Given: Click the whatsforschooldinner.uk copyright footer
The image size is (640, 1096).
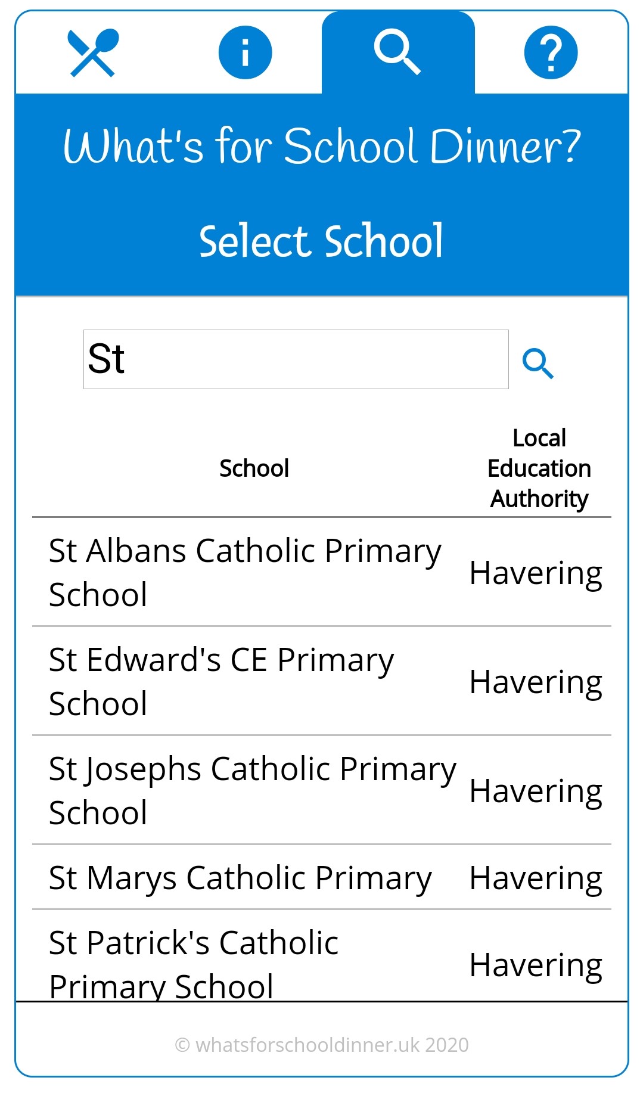Looking at the screenshot, I should pos(322,1045).
